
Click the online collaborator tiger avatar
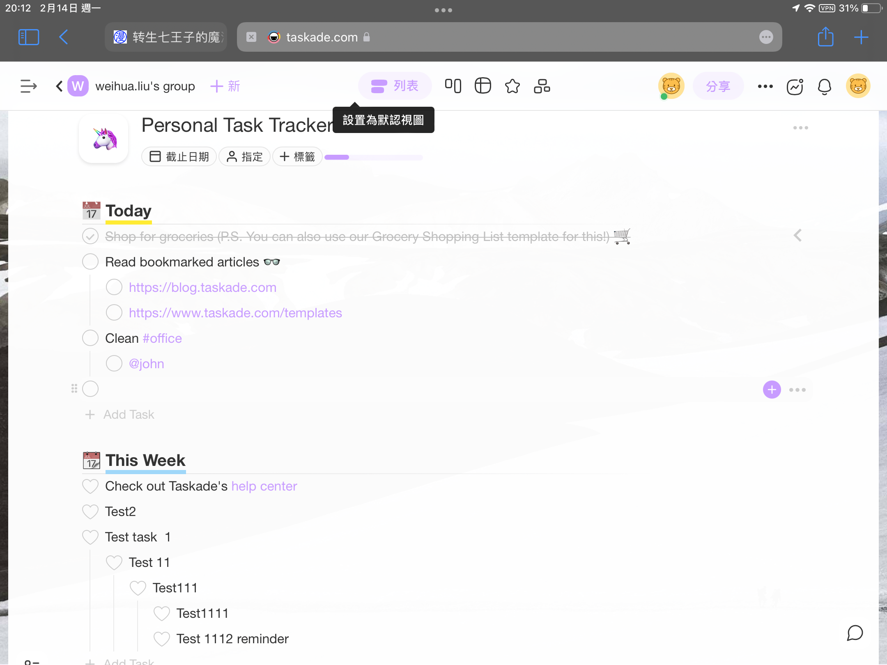pyautogui.click(x=671, y=86)
